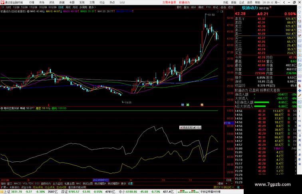Screen dimensions: 302x194
Task: Click the 标记 mark button
Action: point(216,7)
